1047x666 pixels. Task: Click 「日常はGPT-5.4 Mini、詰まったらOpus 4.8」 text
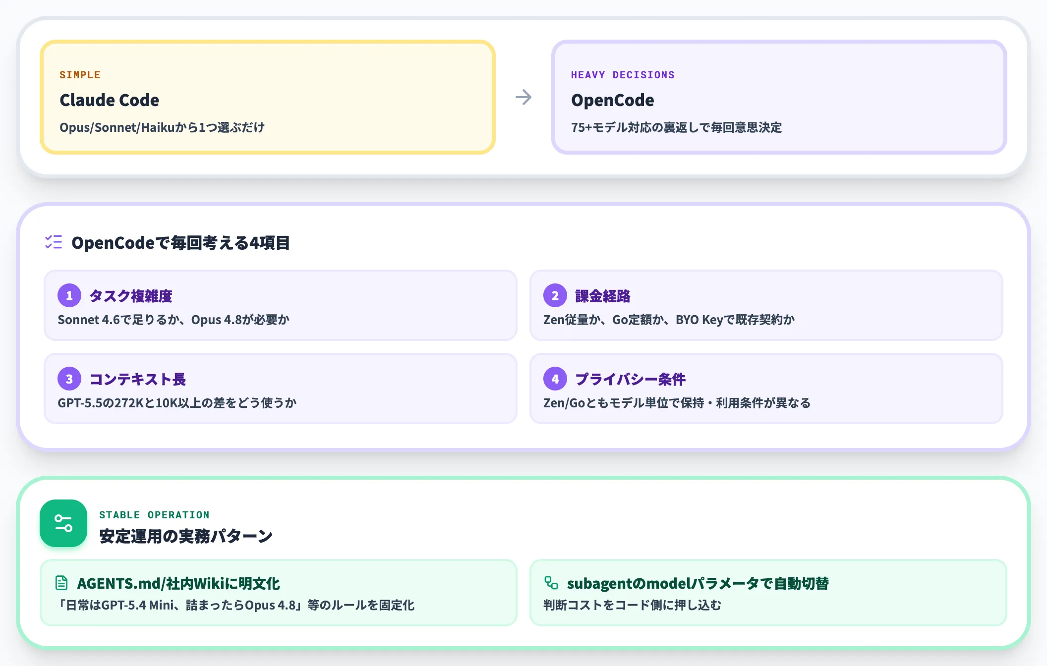tap(180, 605)
